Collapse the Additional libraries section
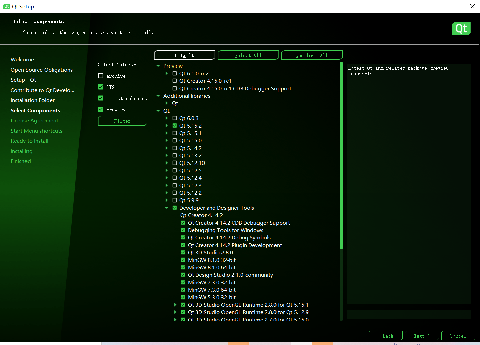480x345 pixels. pyautogui.click(x=158, y=96)
